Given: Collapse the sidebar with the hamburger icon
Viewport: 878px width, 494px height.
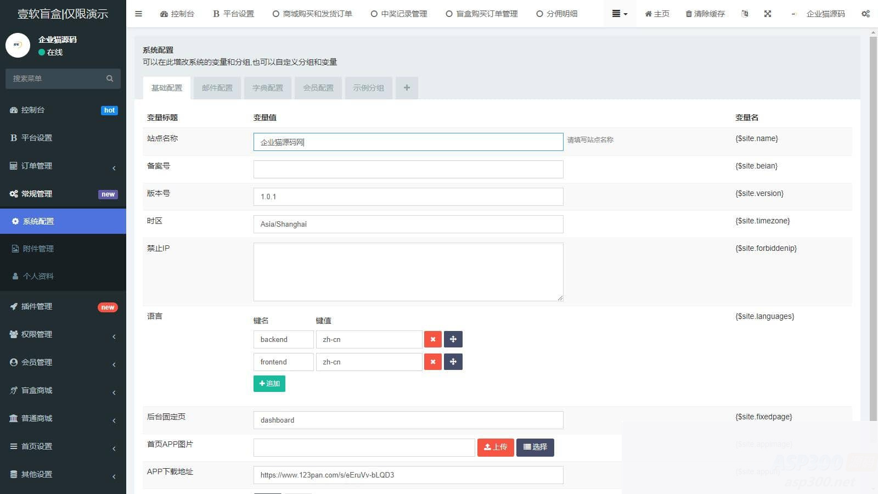Looking at the screenshot, I should pos(138,14).
